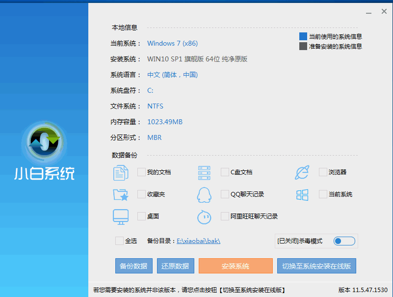Check the QQ聊天记录 checkbox

(225, 194)
